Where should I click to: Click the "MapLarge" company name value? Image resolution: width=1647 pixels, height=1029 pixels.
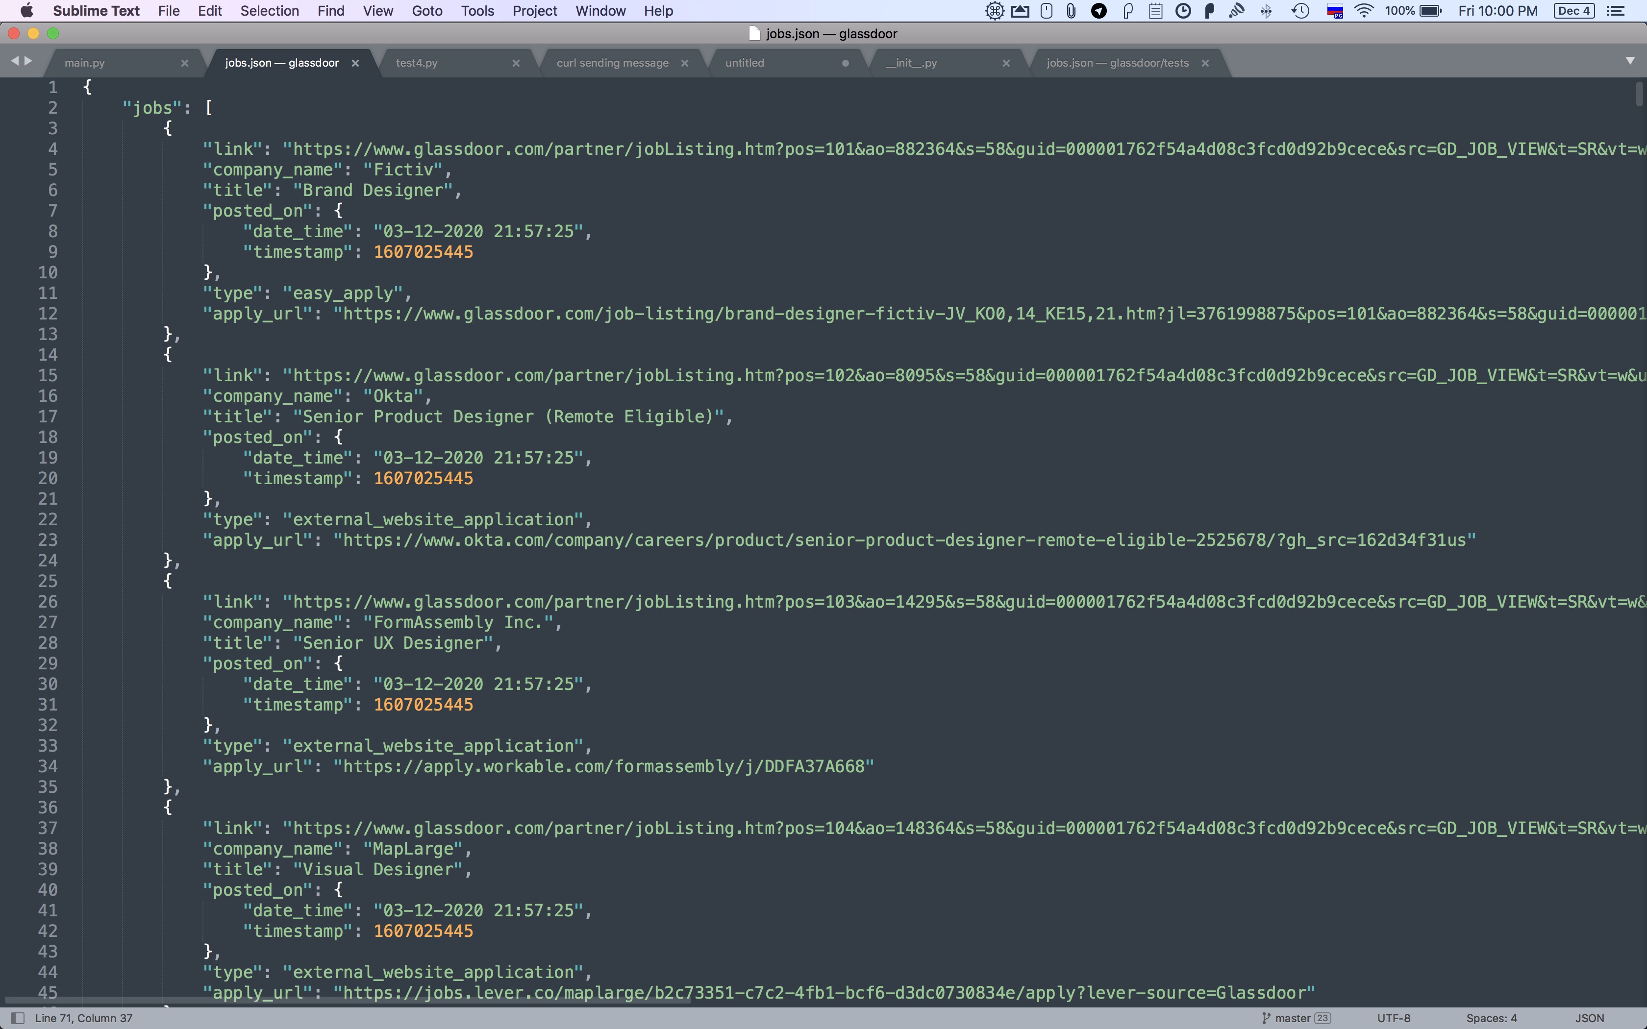(x=413, y=849)
